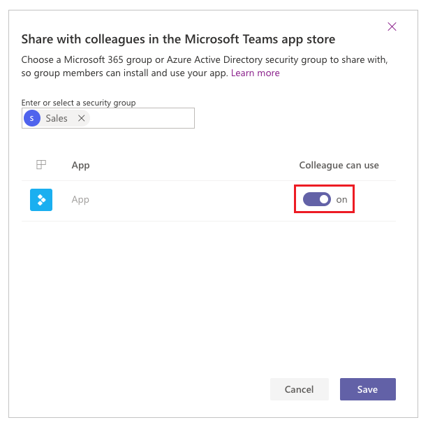This screenshot has width=428, height=427.
Task: Click the table grid icon in header
Action: (x=41, y=165)
